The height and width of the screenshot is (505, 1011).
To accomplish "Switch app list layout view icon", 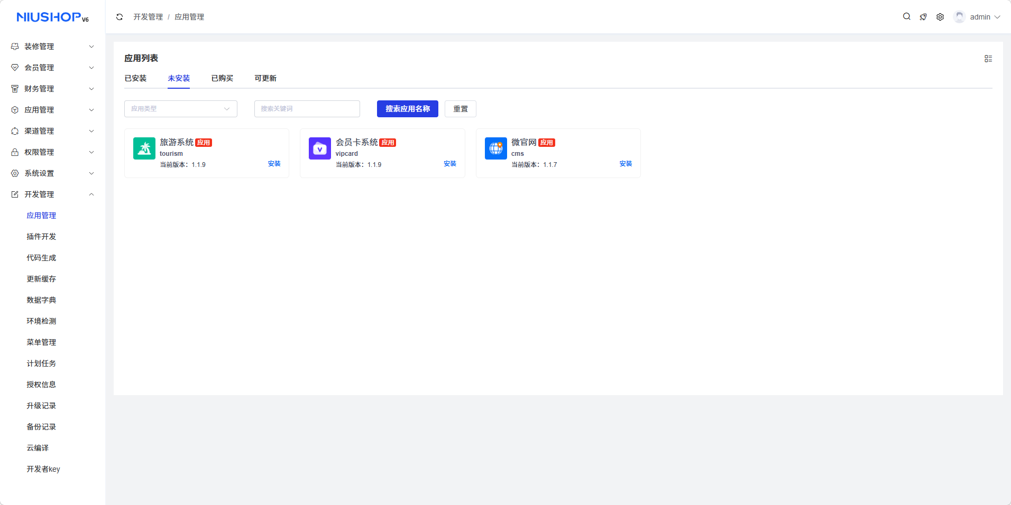I will coord(988,59).
